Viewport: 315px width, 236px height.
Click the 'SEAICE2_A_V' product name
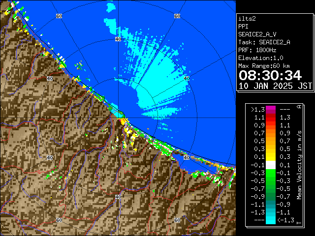257,34
